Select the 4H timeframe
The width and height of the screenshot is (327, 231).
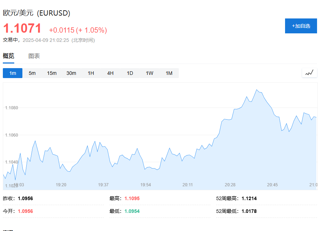110,73
